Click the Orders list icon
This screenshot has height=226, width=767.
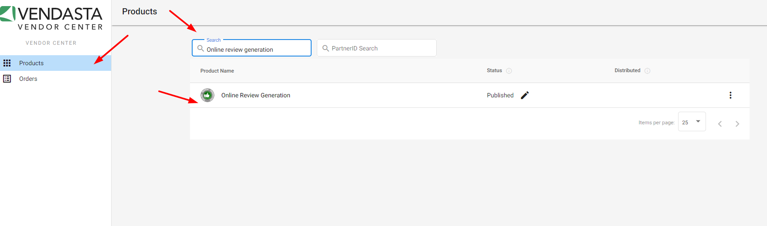pyautogui.click(x=7, y=79)
